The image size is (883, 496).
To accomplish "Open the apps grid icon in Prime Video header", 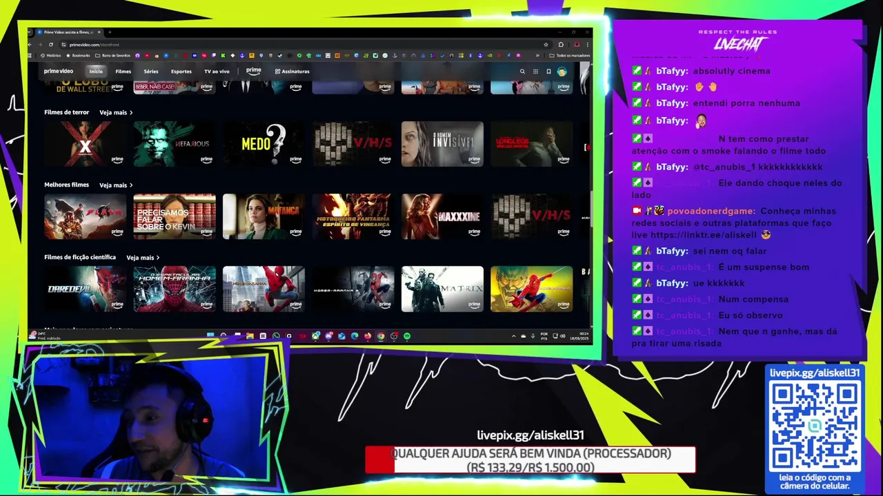I will click(535, 71).
